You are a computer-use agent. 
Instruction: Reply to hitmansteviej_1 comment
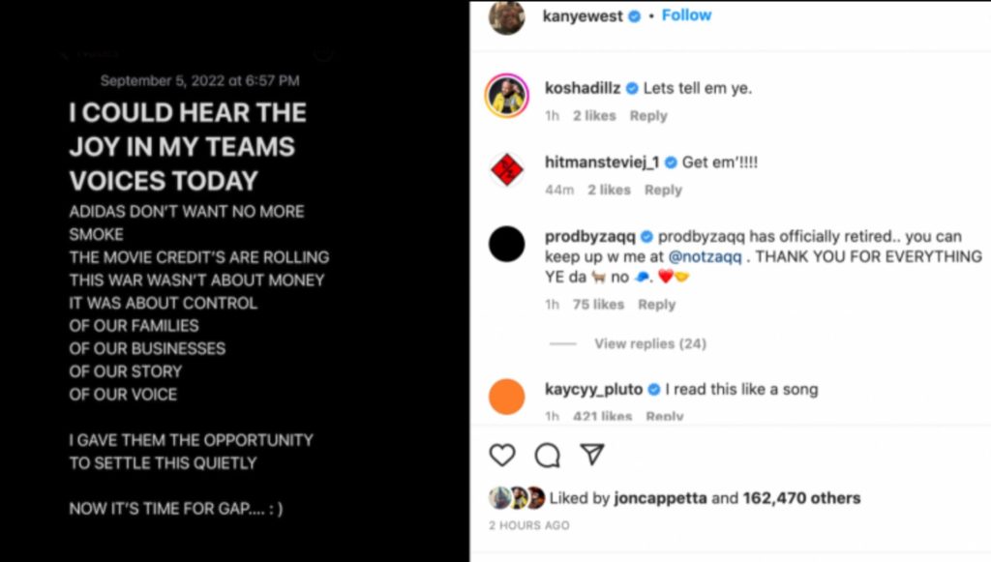tap(663, 191)
